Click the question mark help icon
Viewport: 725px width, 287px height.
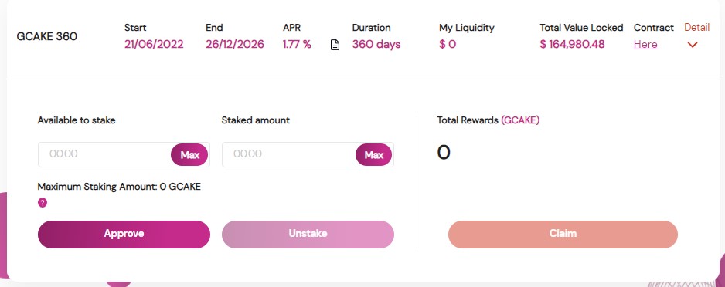[43, 203]
